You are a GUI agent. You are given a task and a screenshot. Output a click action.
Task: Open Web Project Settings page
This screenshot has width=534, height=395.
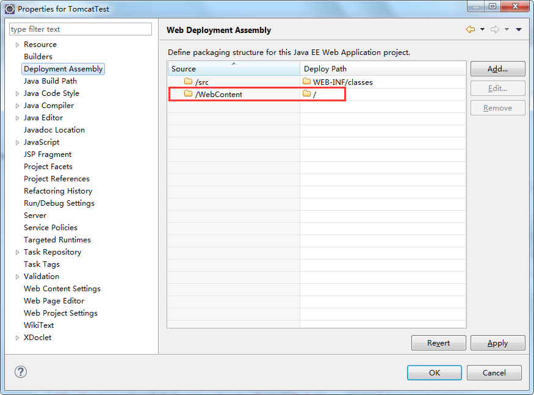[x=60, y=313]
